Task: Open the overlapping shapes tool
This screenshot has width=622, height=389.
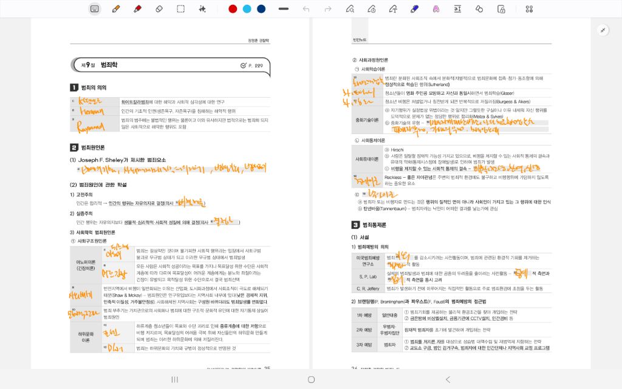Action: coord(479,8)
